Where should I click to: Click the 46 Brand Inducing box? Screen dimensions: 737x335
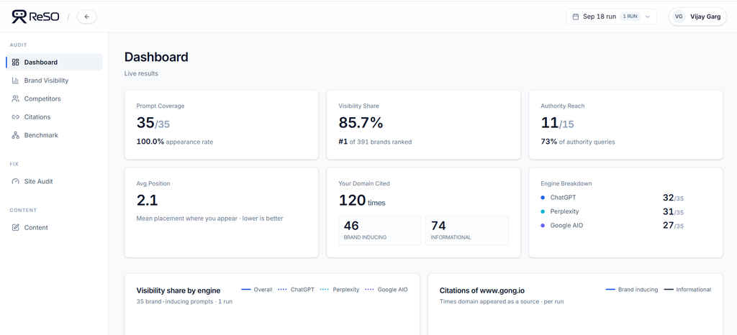coord(380,230)
